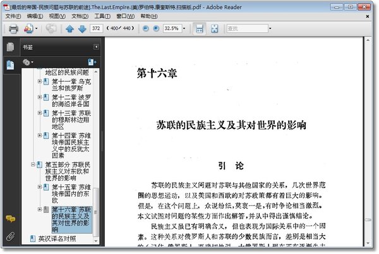This screenshot has width=379, height=254.
Task: Click the grayed collaboration icon in toolbar
Action: click(51, 28)
